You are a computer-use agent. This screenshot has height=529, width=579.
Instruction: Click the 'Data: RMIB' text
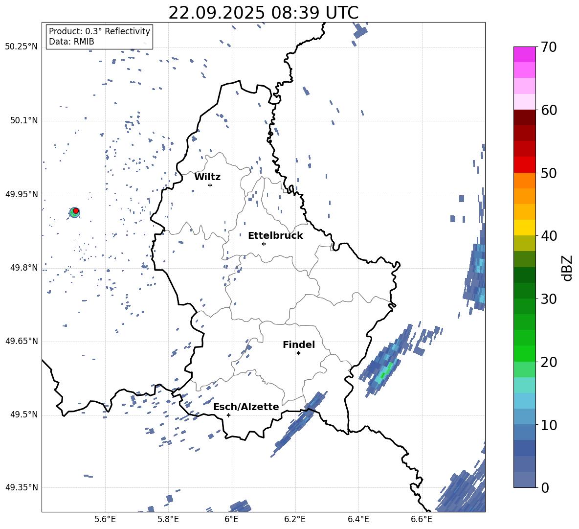pos(71,42)
